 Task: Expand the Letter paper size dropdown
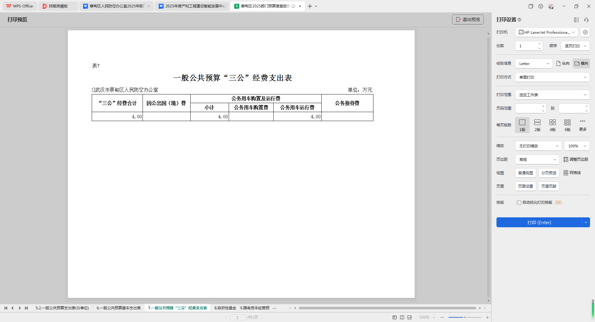point(534,63)
